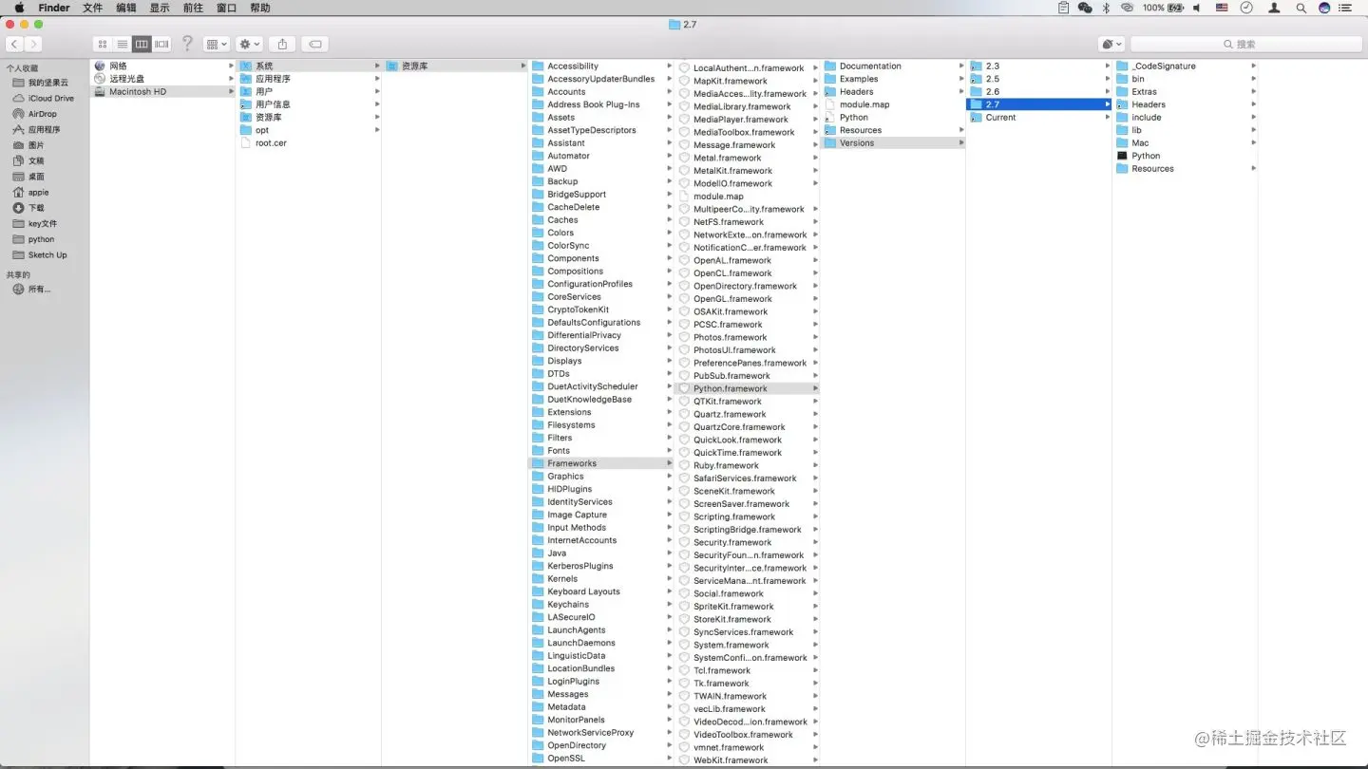Select OpenGL.framework in the list
Screen dimensions: 1368x769
point(747,299)
